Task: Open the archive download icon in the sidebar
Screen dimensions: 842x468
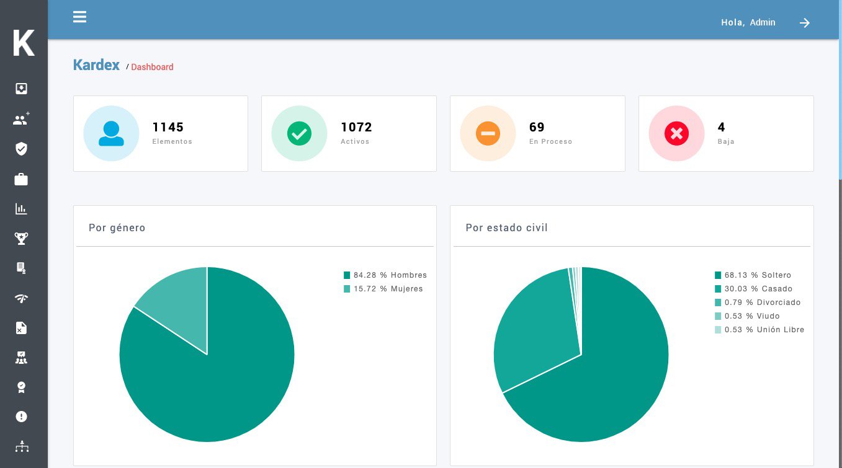Action: click(21, 89)
